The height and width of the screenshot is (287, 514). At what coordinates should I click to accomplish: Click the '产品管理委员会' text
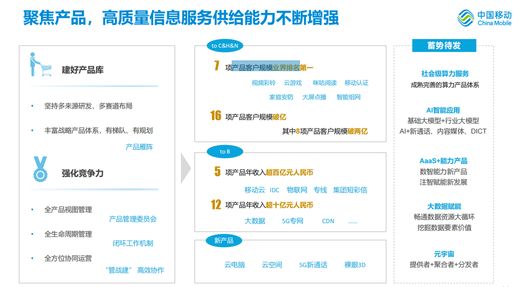tap(133, 219)
